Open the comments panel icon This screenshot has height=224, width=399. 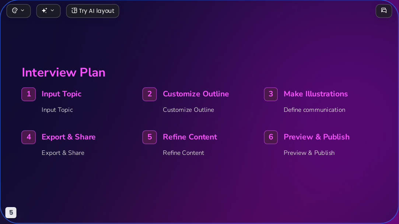(384, 11)
